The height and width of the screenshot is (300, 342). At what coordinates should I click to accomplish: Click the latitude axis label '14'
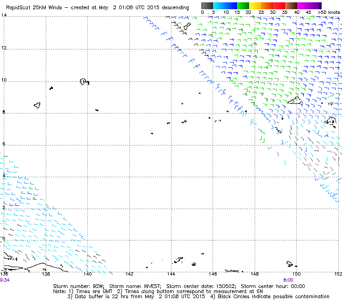point(4,15)
